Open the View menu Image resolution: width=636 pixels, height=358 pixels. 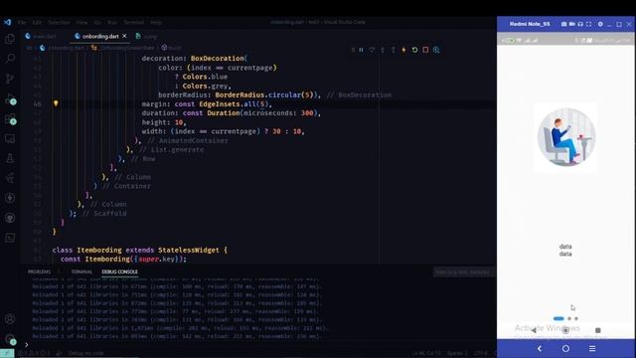pyautogui.click(x=81, y=22)
